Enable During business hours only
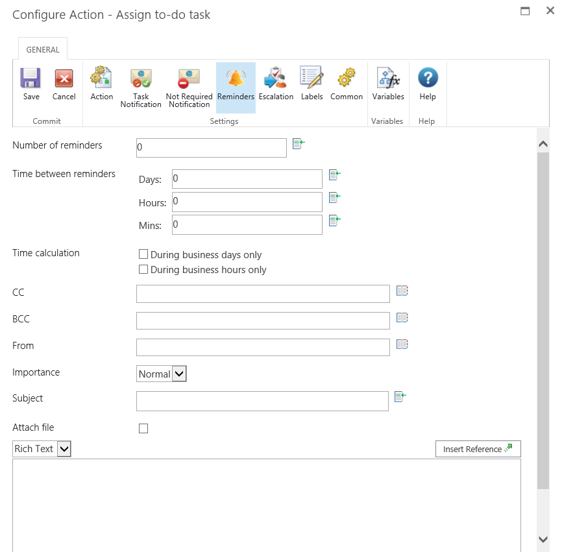562x552 pixels. (143, 269)
